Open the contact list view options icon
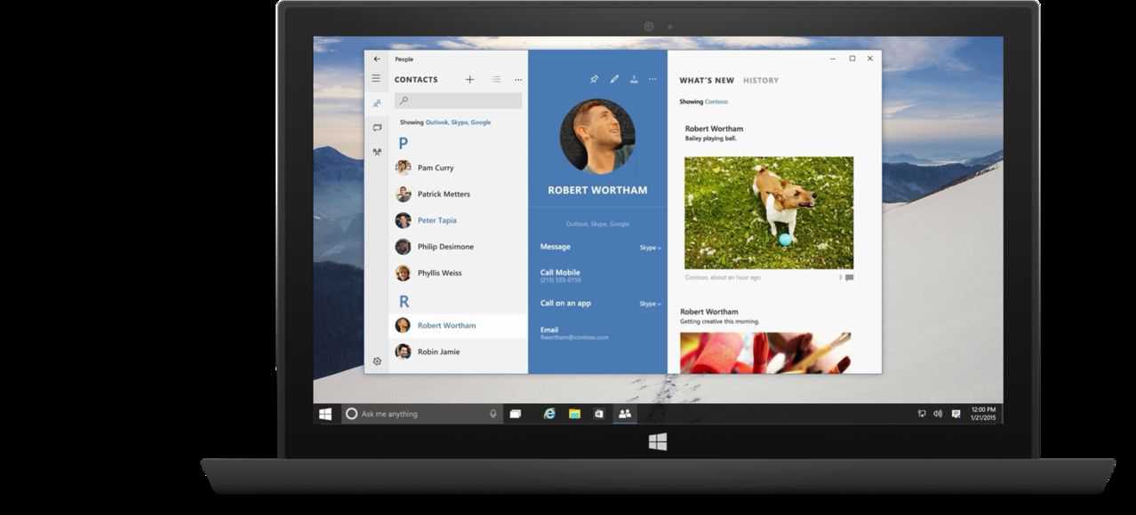The width and height of the screenshot is (1136, 515). 496,80
